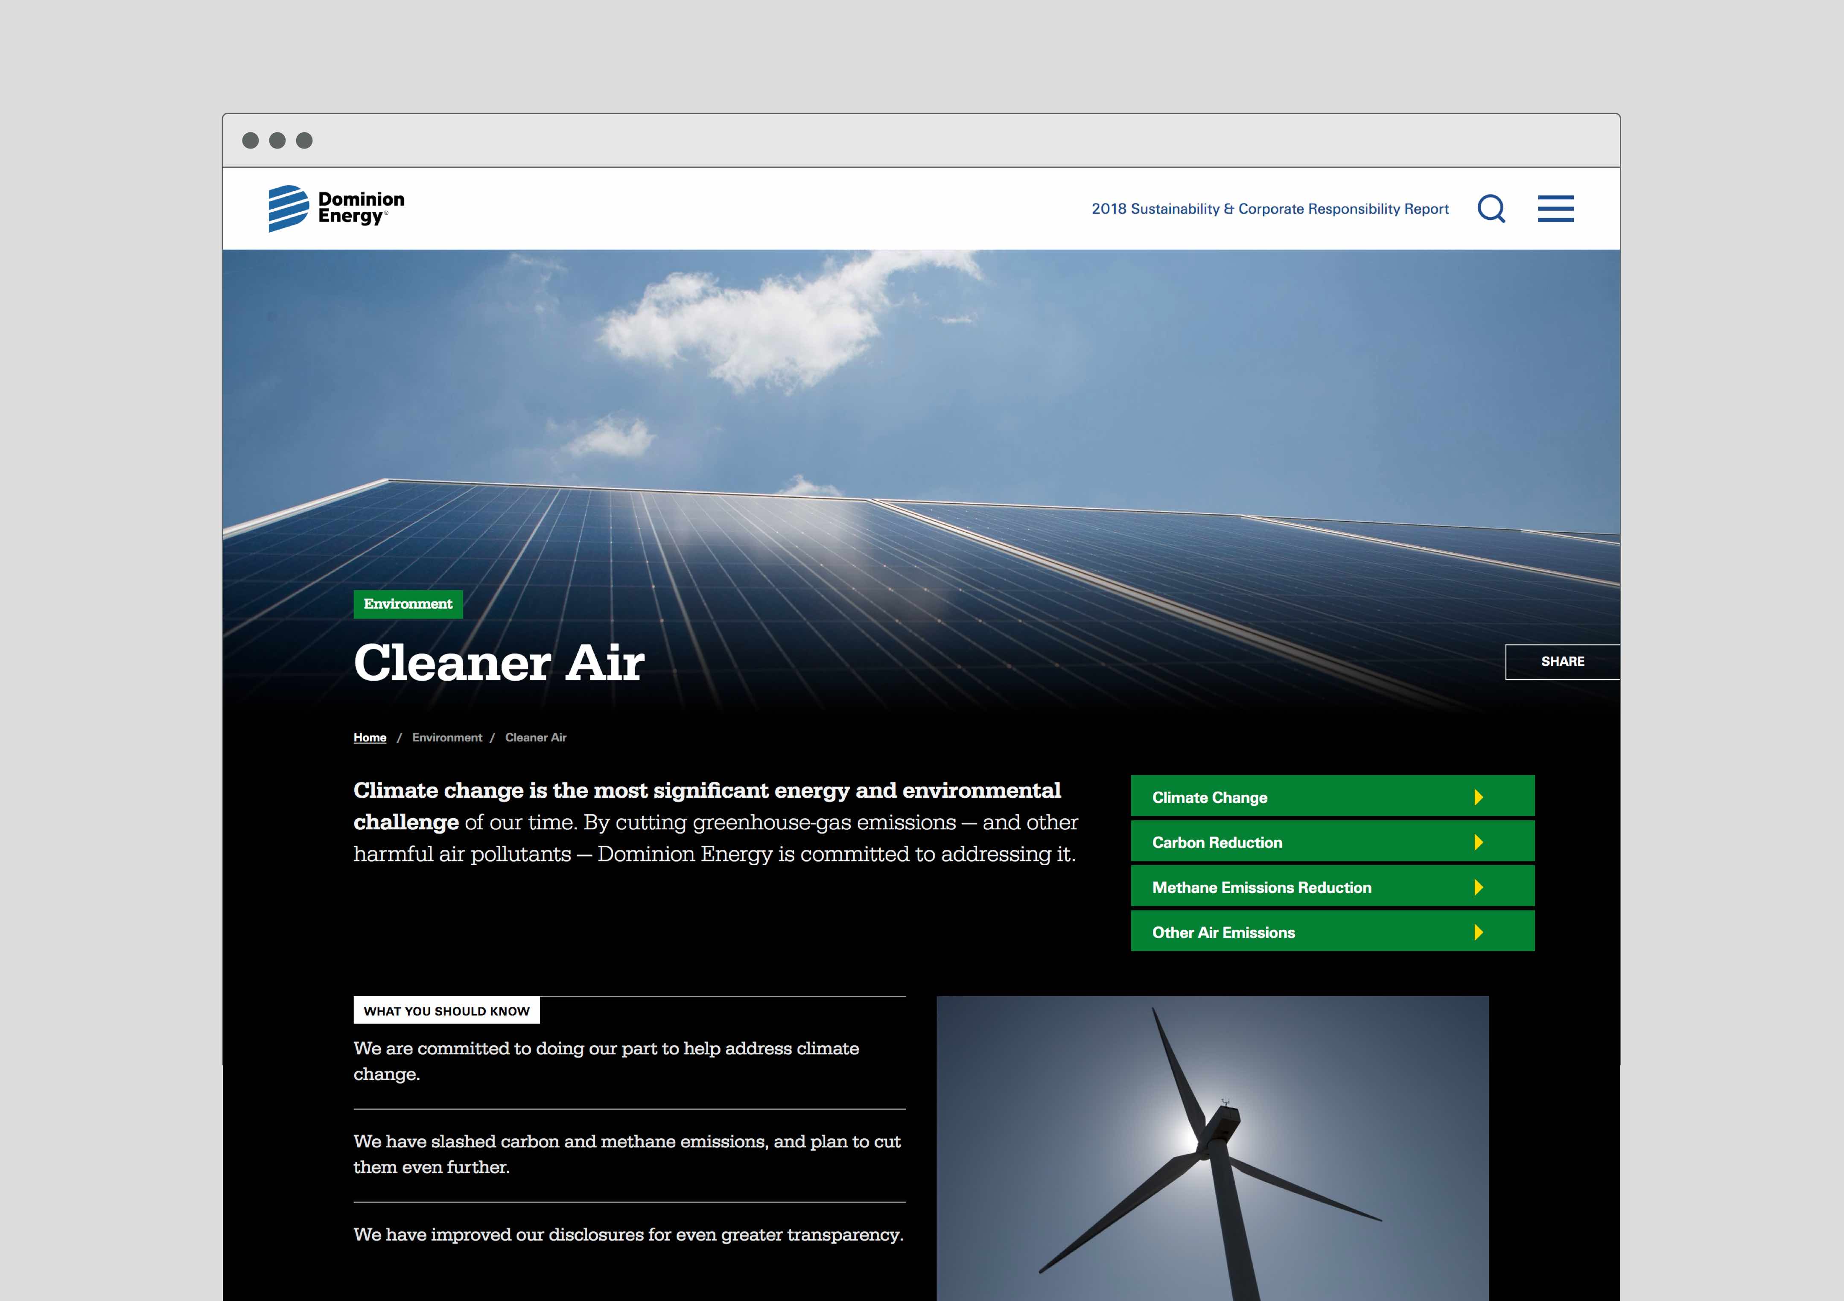Click the yellow arrow beside Other Air Emissions
1844x1301 pixels.
[1479, 932]
